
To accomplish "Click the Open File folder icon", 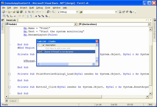I will click(x=14, y=12).
